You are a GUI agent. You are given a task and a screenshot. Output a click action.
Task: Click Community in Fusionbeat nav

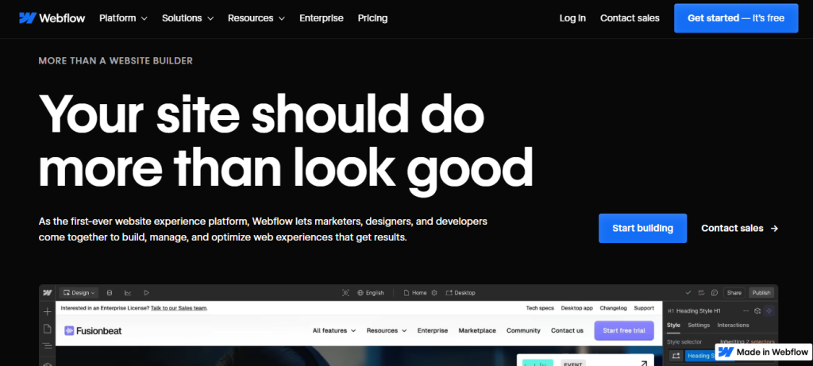[x=523, y=330]
